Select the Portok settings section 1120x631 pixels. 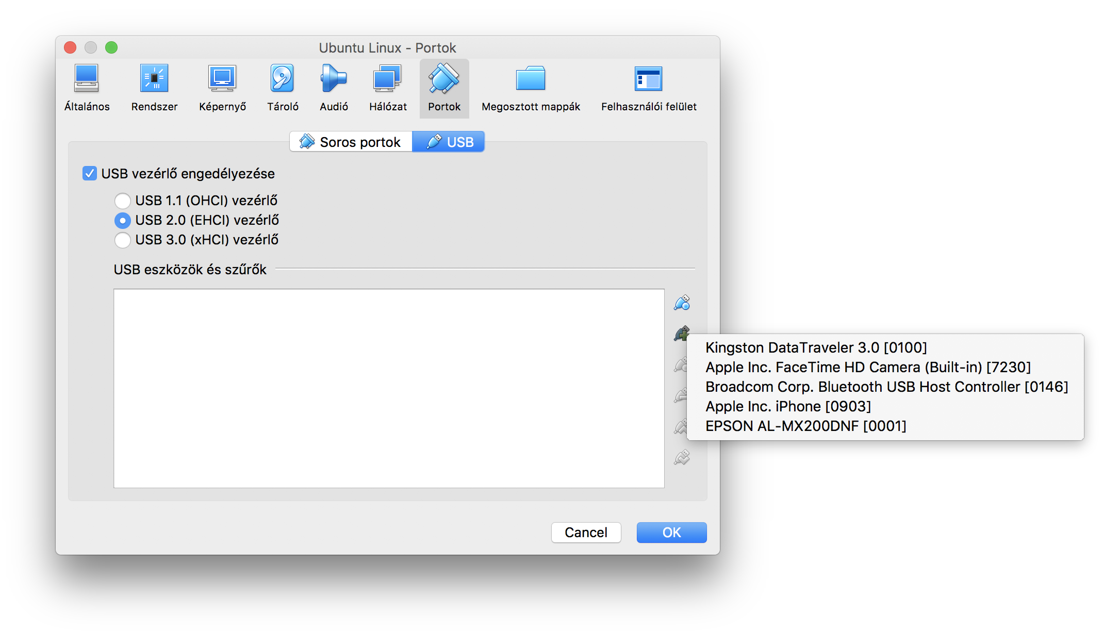coord(444,89)
